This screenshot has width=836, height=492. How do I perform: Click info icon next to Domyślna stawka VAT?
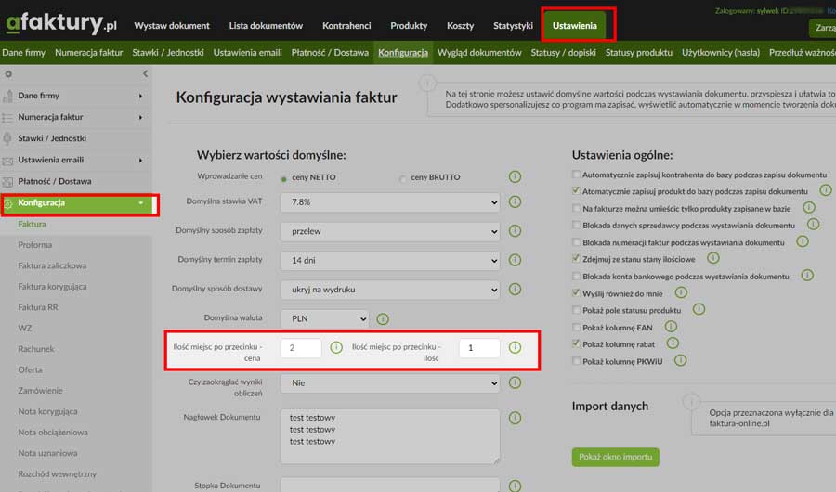(x=515, y=202)
